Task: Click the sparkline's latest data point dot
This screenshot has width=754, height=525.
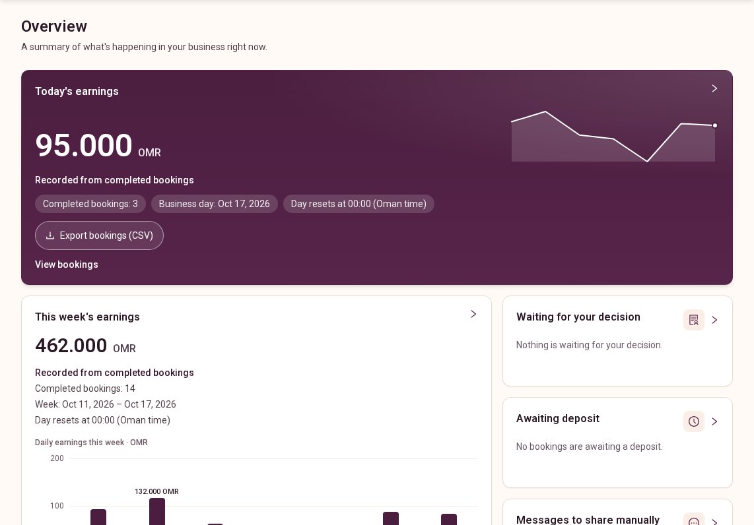Action: (714, 125)
